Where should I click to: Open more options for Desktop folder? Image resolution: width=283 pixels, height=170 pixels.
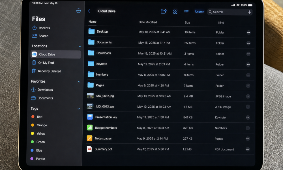coord(248,33)
